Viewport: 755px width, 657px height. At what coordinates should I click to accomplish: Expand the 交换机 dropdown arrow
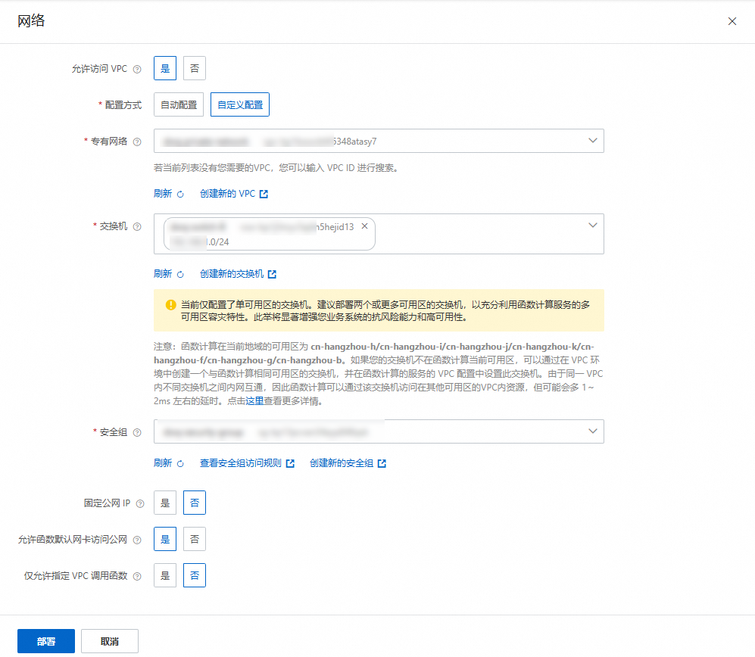click(593, 226)
